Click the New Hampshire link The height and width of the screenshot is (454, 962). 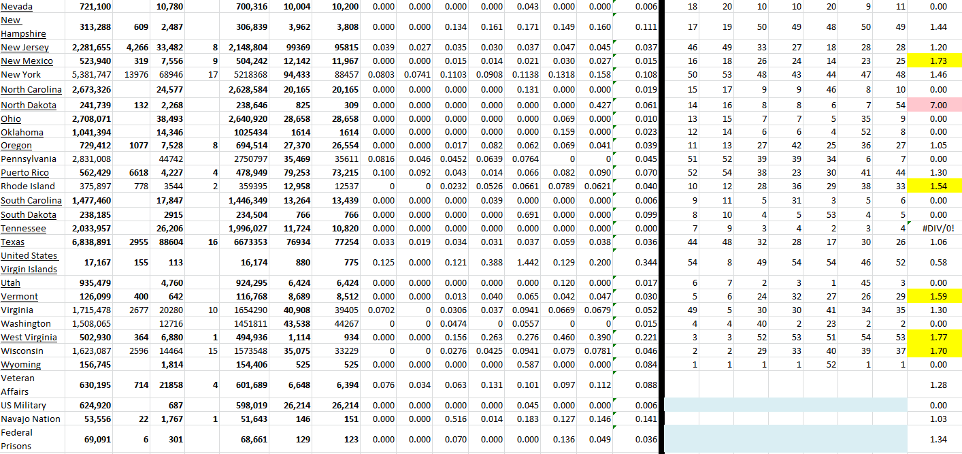pos(23,27)
